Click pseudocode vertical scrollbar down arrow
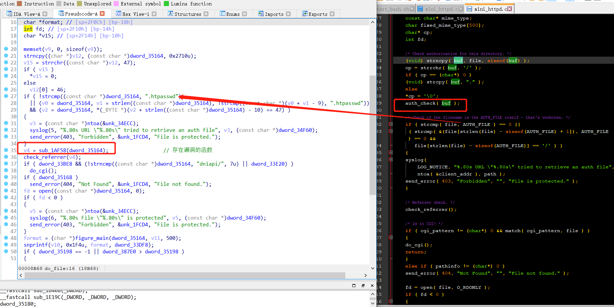Image resolution: width=614 pixels, height=307 pixels. click(x=373, y=268)
